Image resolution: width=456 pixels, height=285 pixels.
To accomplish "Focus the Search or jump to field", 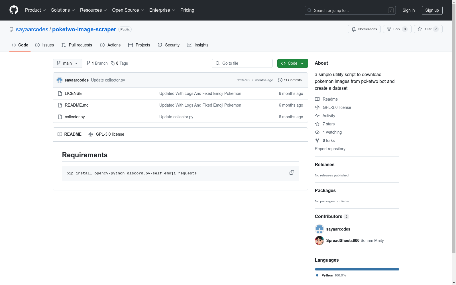I will [x=350, y=10].
